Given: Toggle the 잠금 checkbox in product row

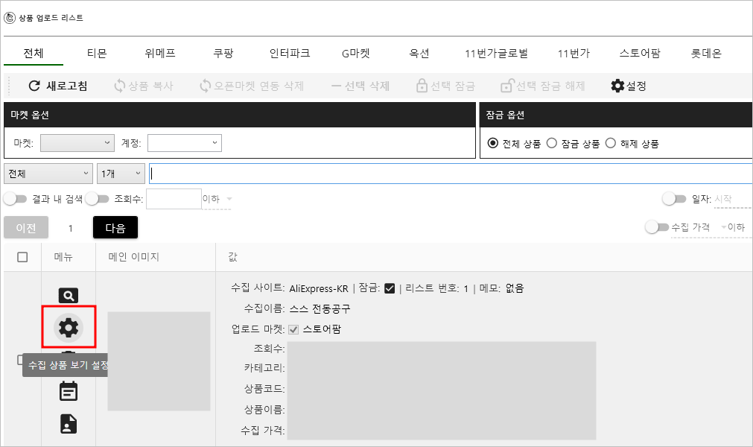Looking at the screenshot, I should [390, 288].
